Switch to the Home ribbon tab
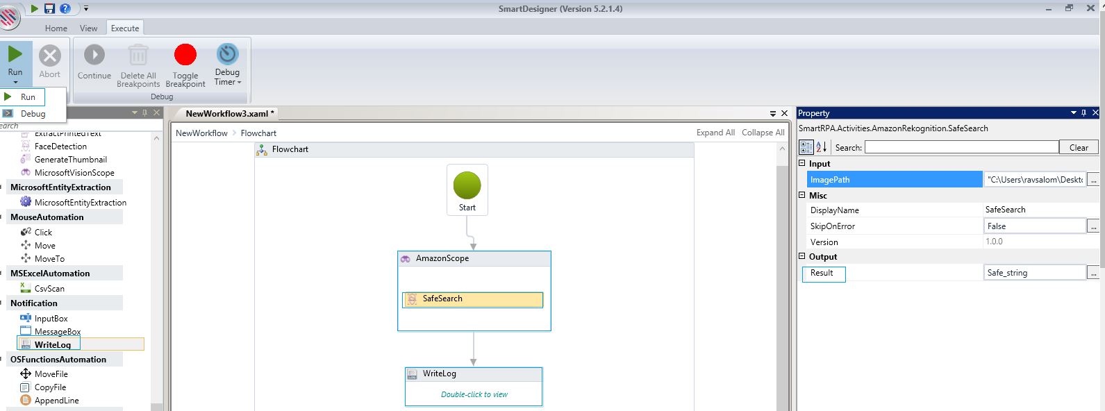 [x=56, y=28]
